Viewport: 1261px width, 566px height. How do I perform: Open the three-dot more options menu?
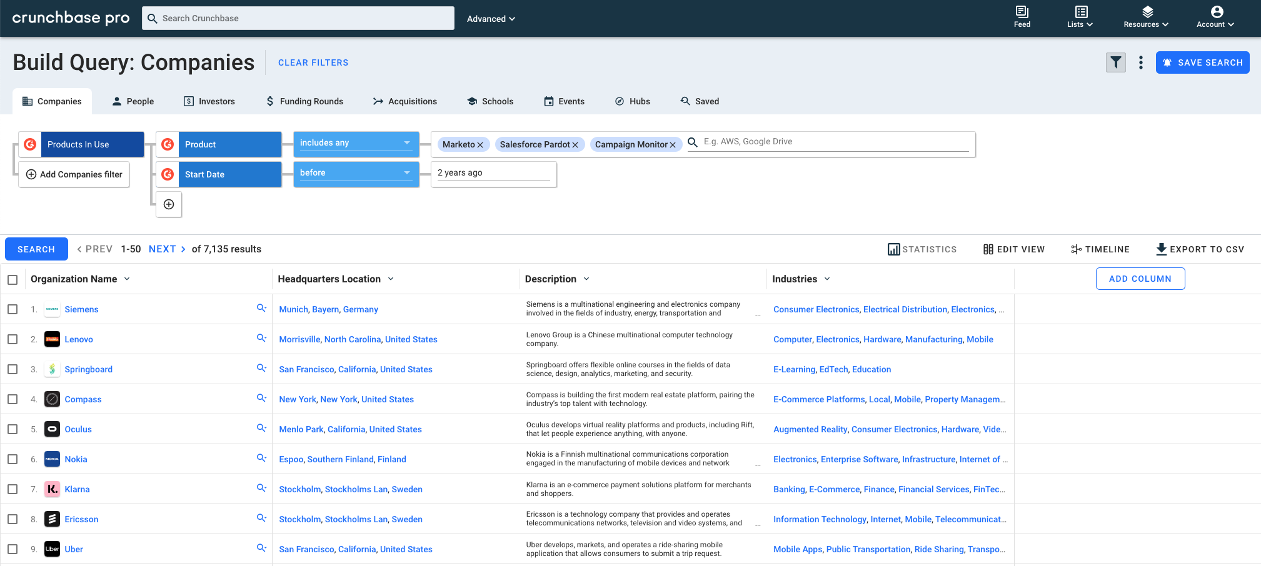pos(1141,62)
